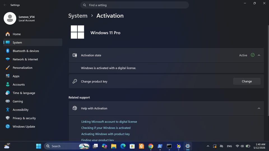Open Accounts settings

(x=33, y=84)
